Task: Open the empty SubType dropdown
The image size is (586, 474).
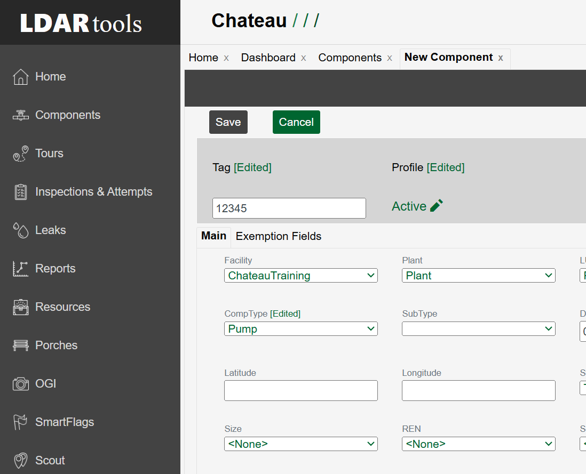Action: (478, 329)
